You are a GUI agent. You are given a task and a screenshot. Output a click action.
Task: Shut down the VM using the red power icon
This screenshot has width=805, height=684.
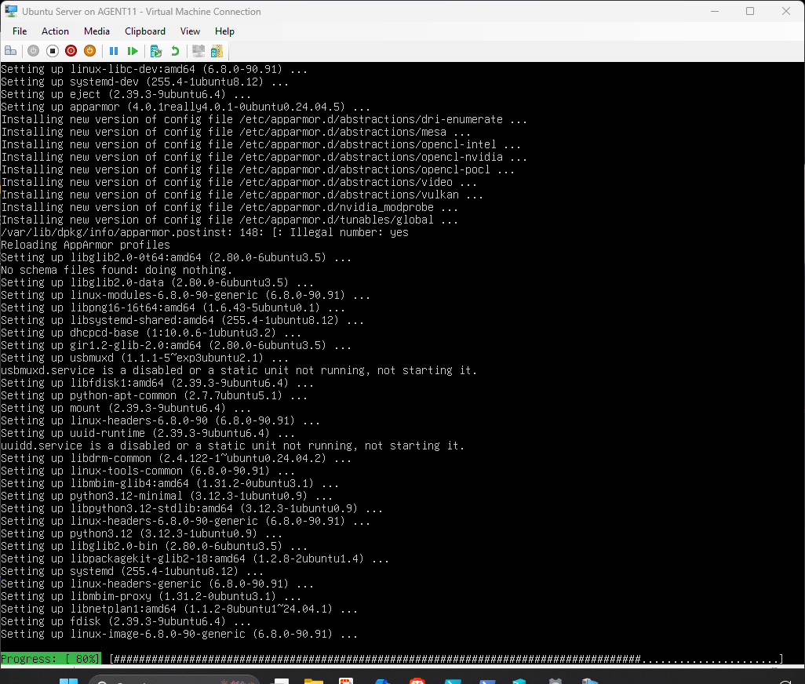click(71, 51)
